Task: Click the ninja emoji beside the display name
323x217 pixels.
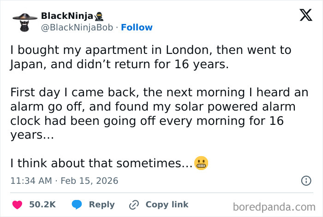Action: pyautogui.click(x=99, y=16)
